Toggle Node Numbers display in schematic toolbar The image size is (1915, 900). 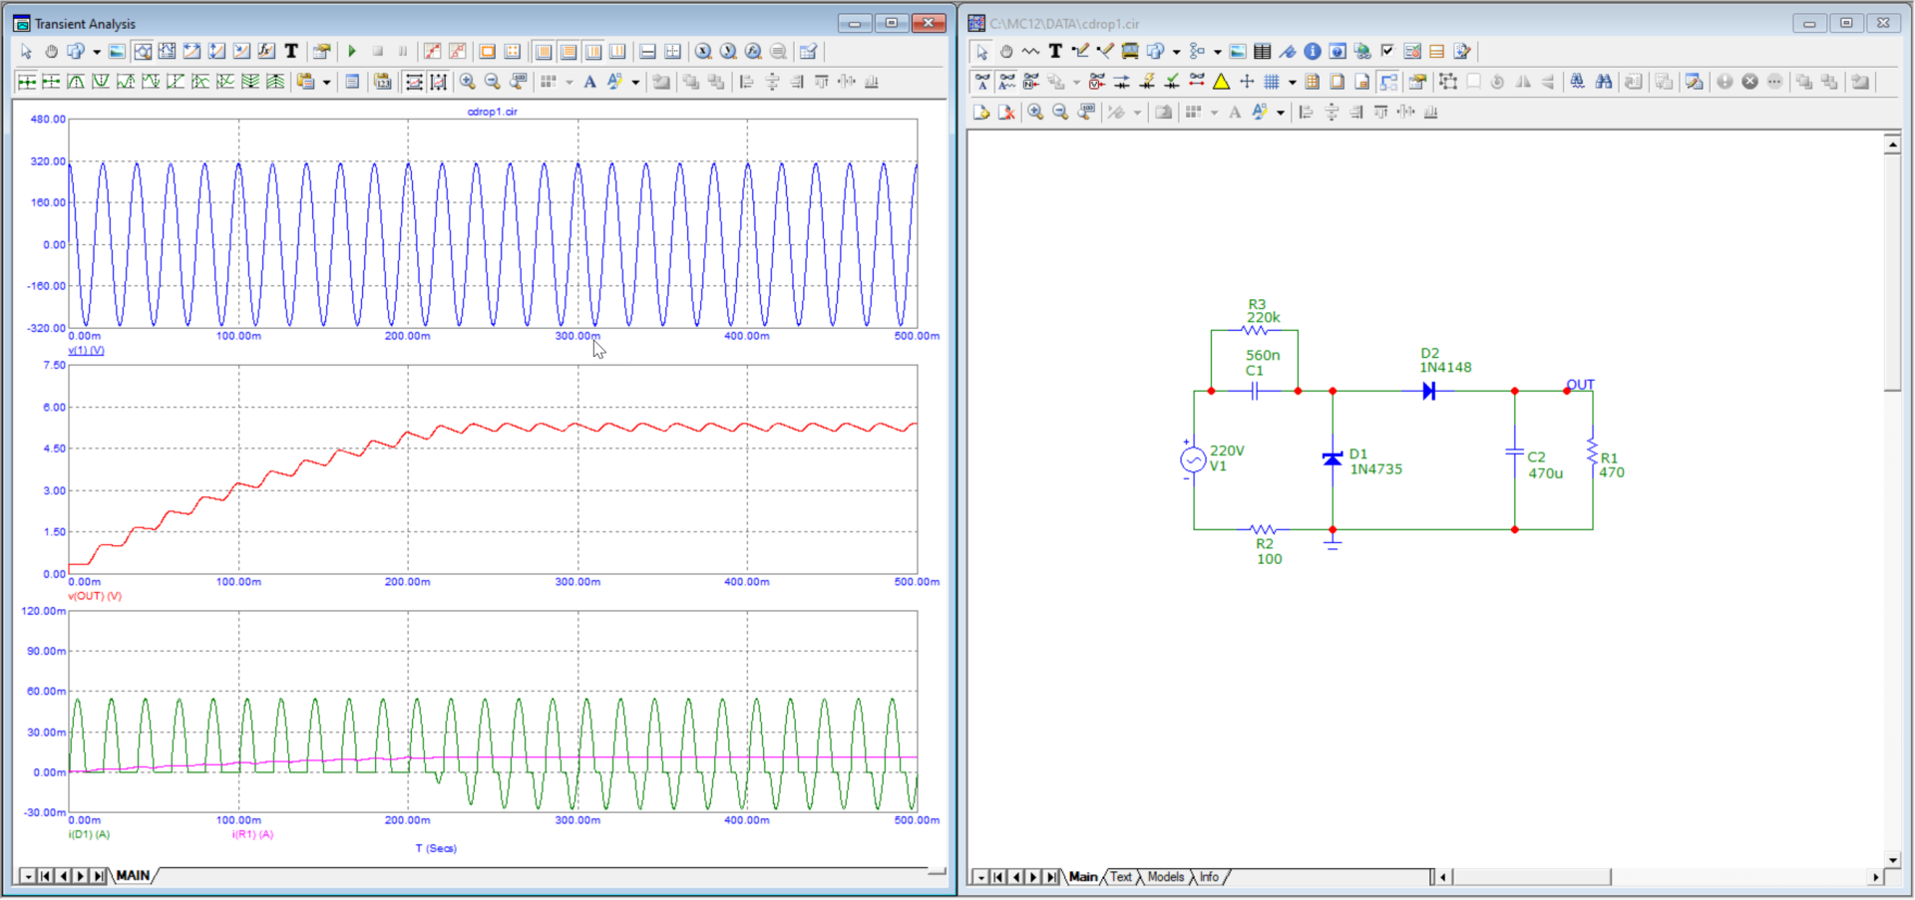[1031, 82]
